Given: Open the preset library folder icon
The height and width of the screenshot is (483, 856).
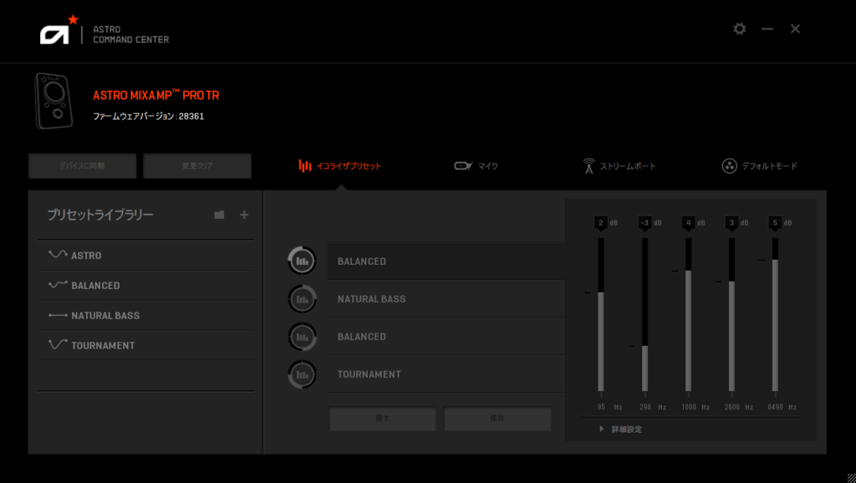Looking at the screenshot, I should click(x=219, y=215).
